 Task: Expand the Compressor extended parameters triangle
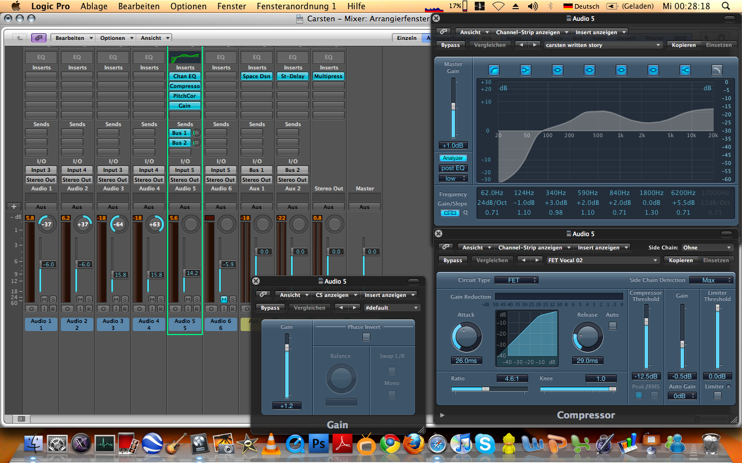click(x=443, y=415)
